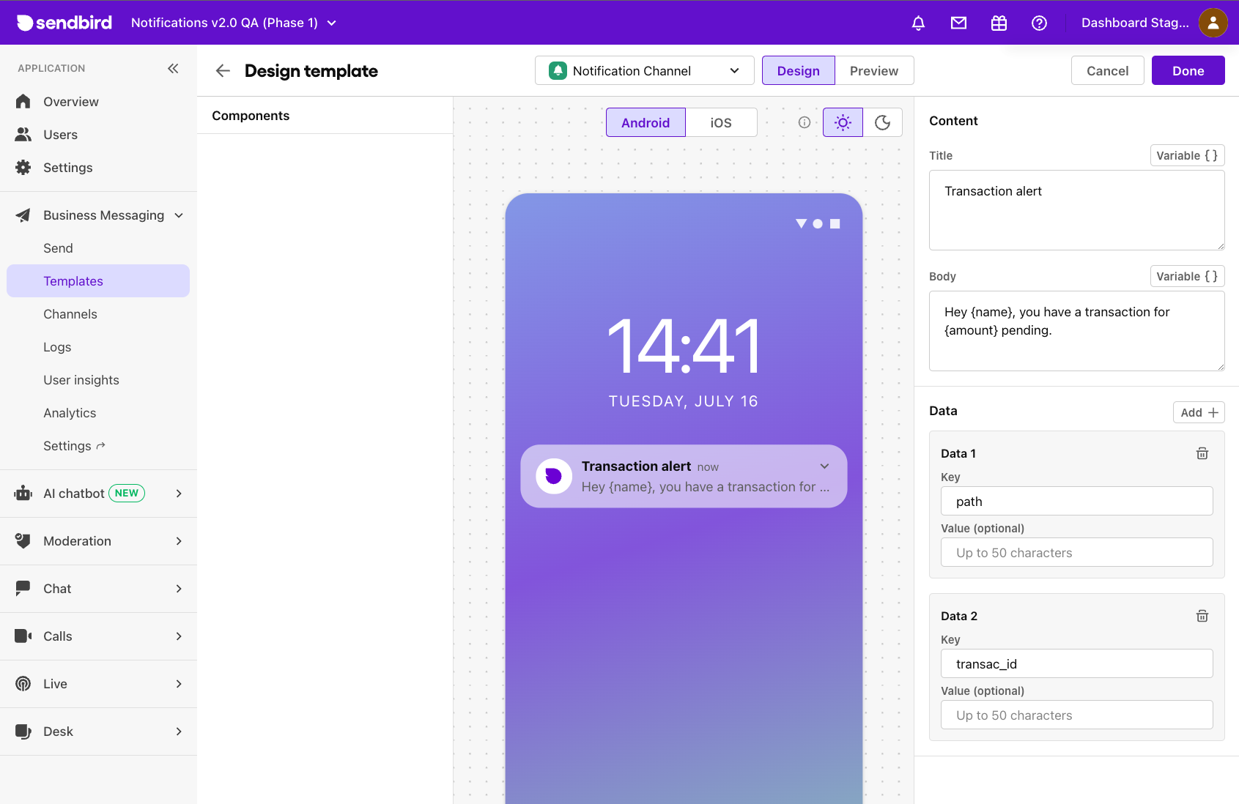
Task: Check messages using the mail envelope icon
Action: [958, 23]
